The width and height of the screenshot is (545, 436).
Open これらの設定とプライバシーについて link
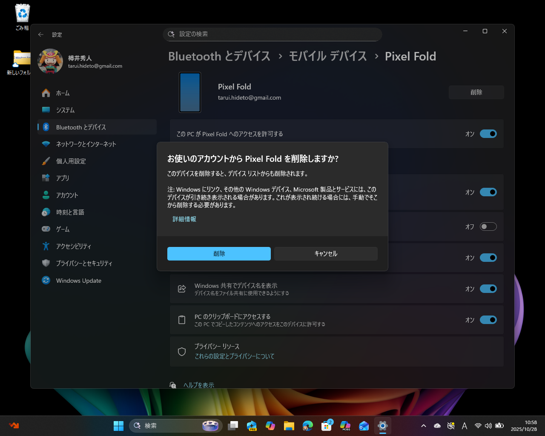pyautogui.click(x=235, y=356)
